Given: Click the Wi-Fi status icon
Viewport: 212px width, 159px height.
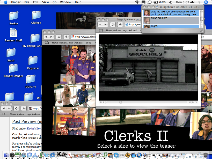Looking at the screenshot, I should coord(137,2).
